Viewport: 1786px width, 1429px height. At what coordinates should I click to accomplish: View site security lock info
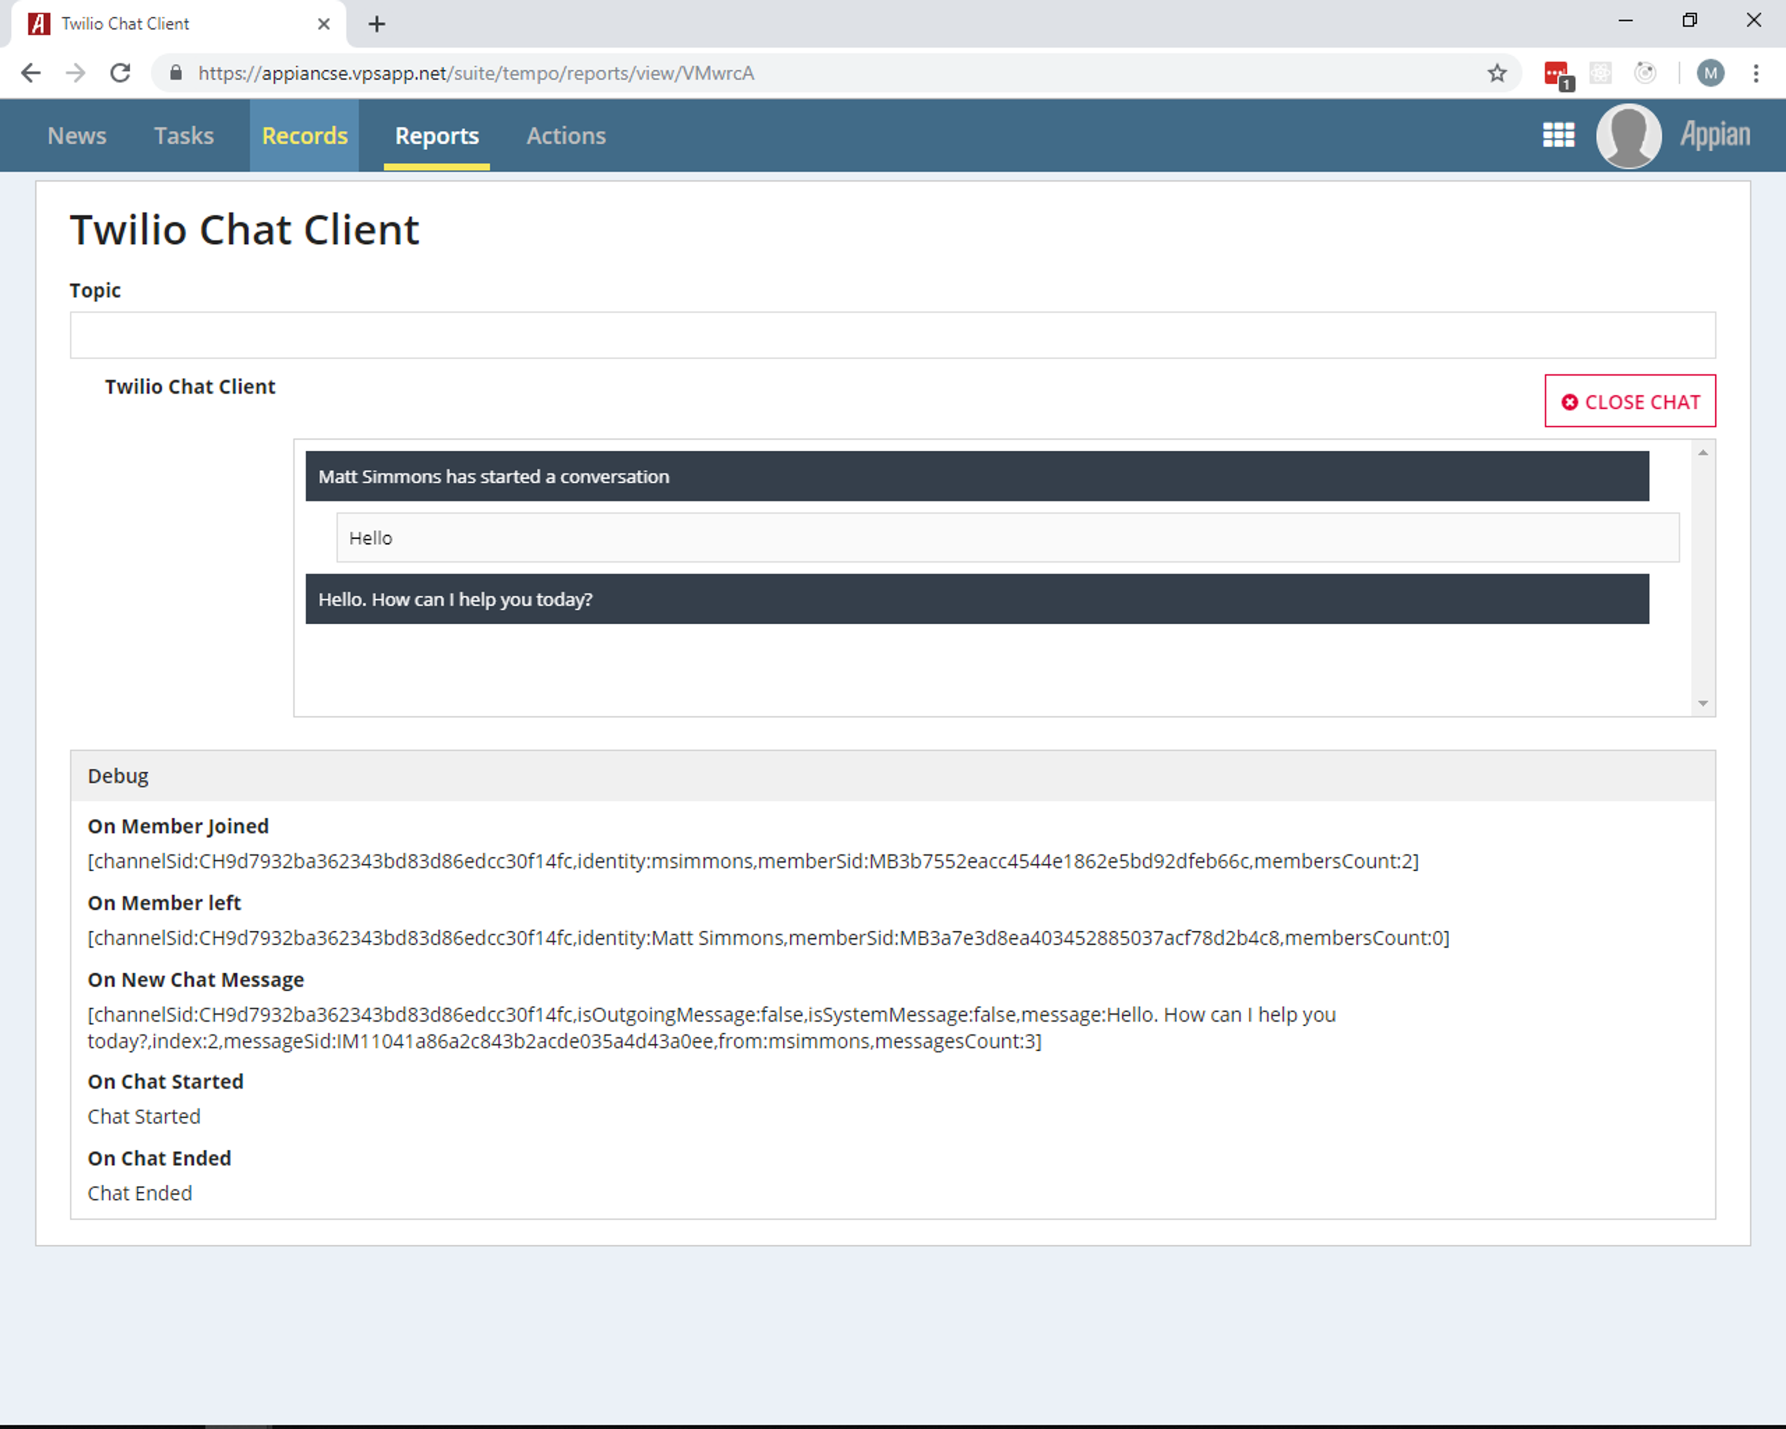coord(176,73)
